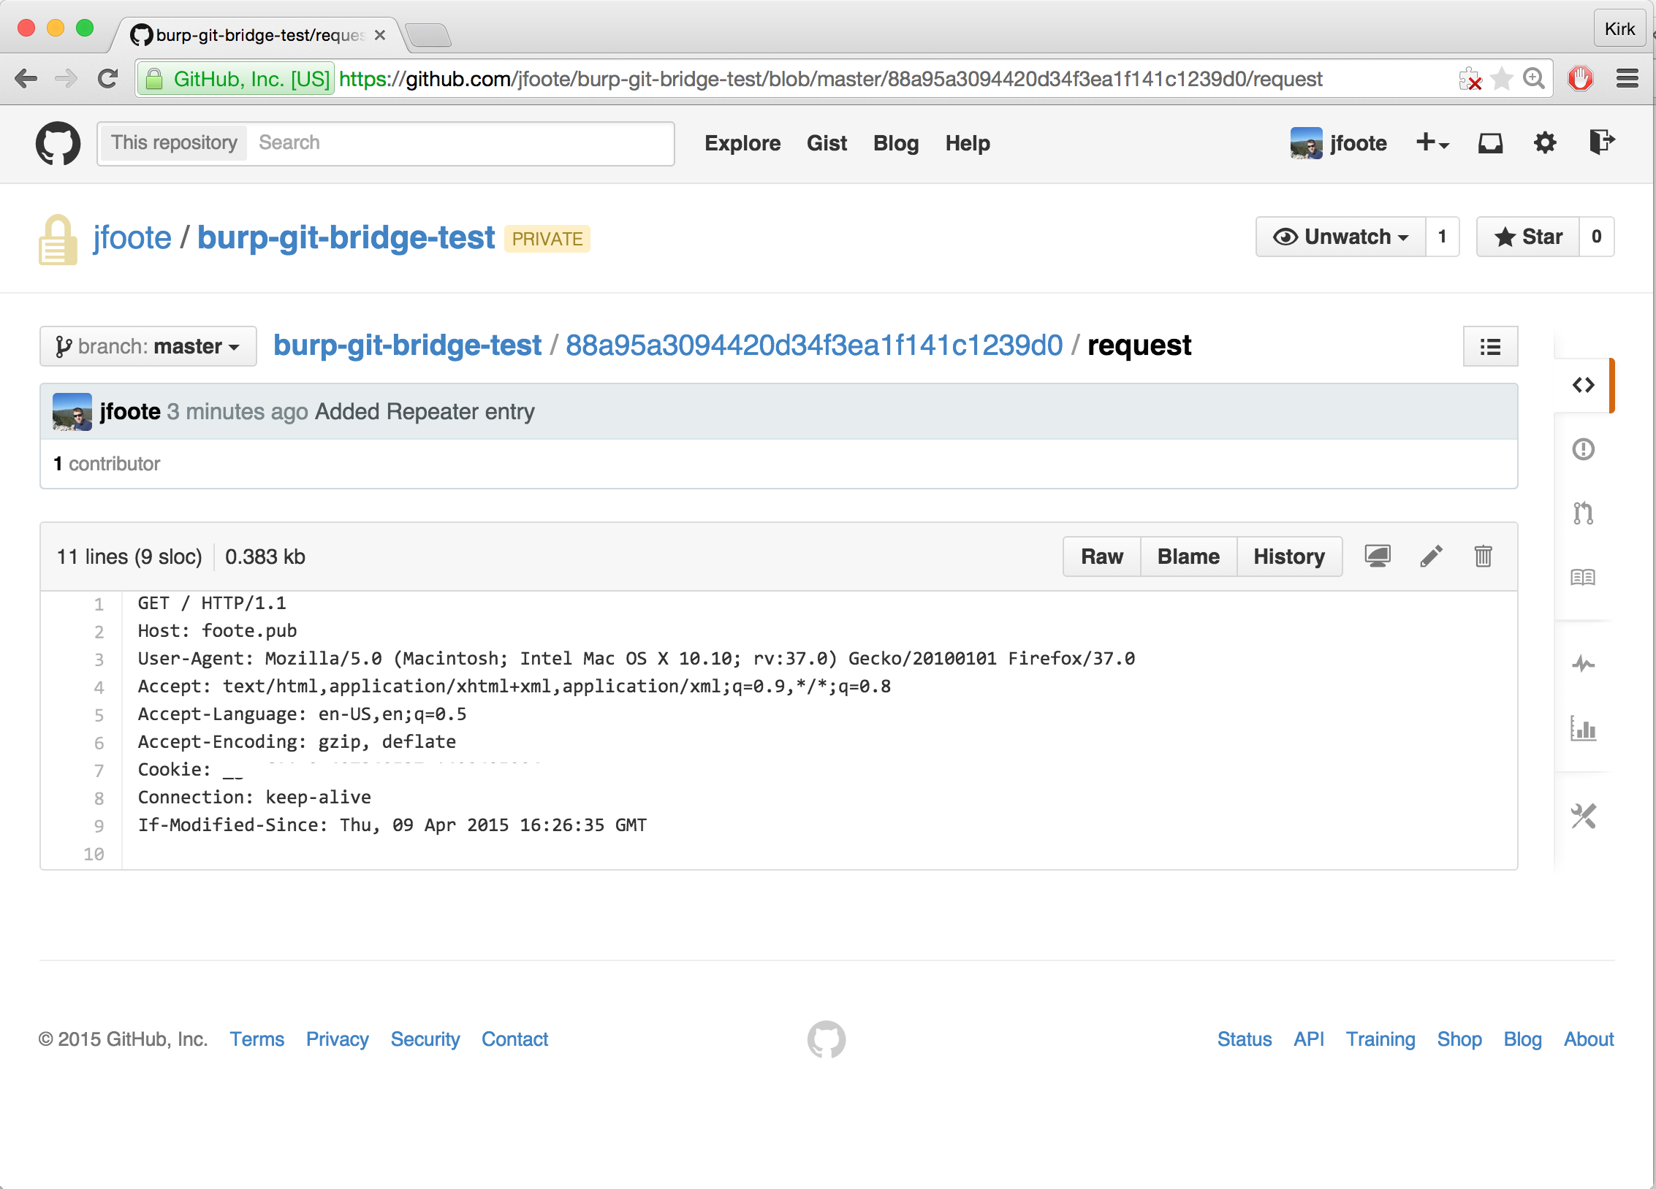Bookmark page with the star icon
The width and height of the screenshot is (1656, 1189).
(x=1501, y=79)
